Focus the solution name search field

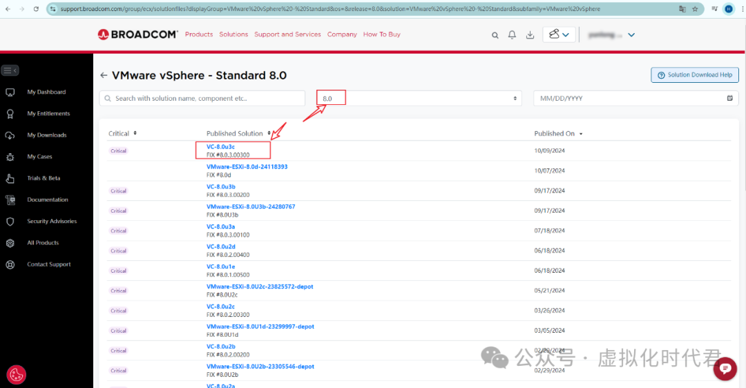(202, 99)
